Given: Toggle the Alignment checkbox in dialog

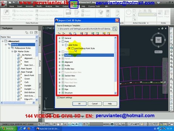Looking at the screenshot, I should tap(63, 62).
